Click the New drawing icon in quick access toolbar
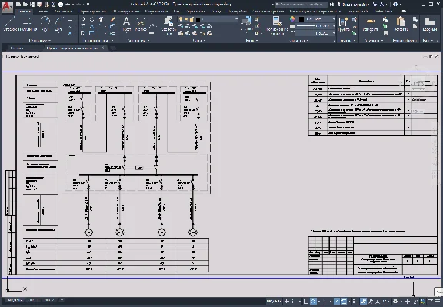The width and height of the screenshot is (443, 307). point(18,5)
